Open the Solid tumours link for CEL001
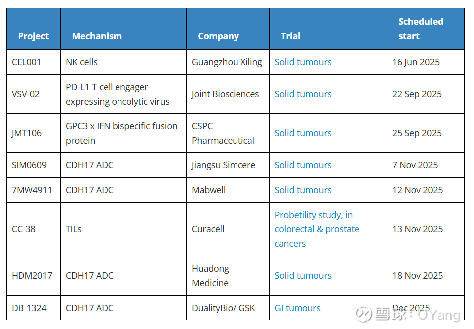The height and width of the screenshot is (329, 474). [x=303, y=62]
